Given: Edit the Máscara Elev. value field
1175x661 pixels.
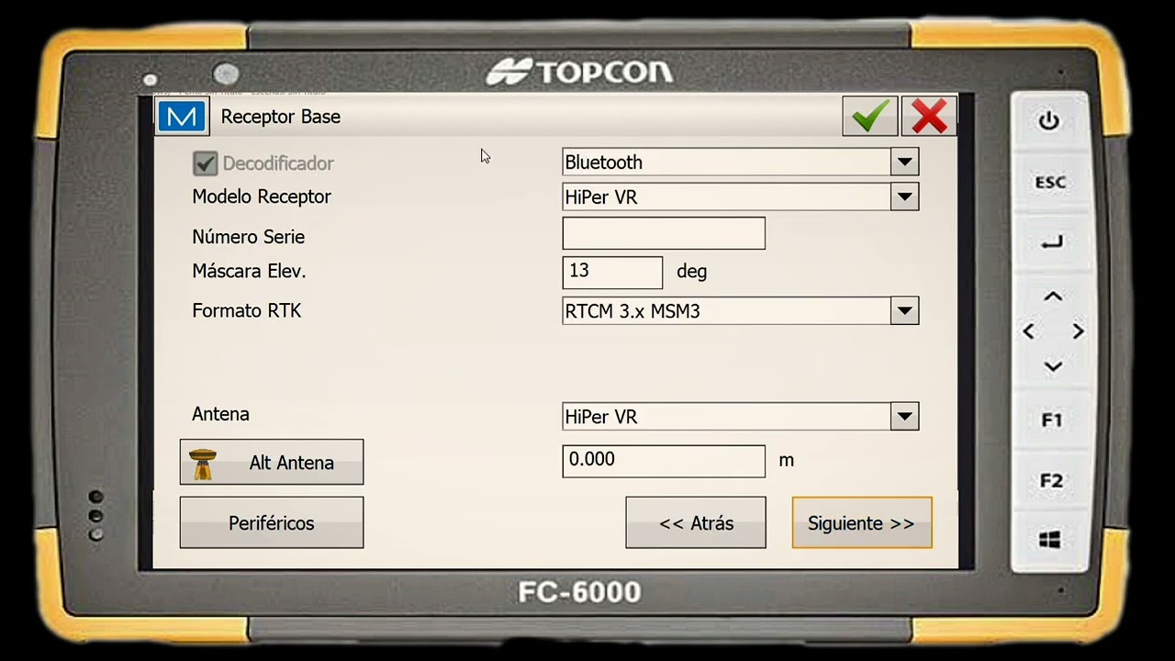Looking at the screenshot, I should pos(612,272).
